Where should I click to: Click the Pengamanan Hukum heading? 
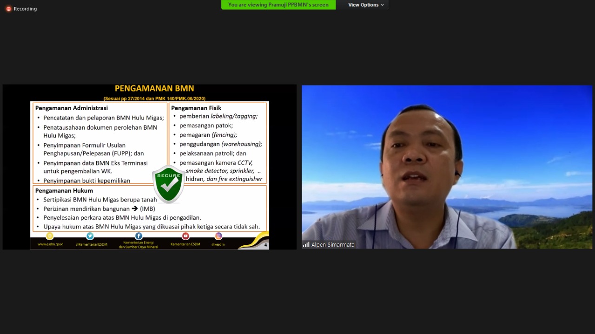click(64, 190)
